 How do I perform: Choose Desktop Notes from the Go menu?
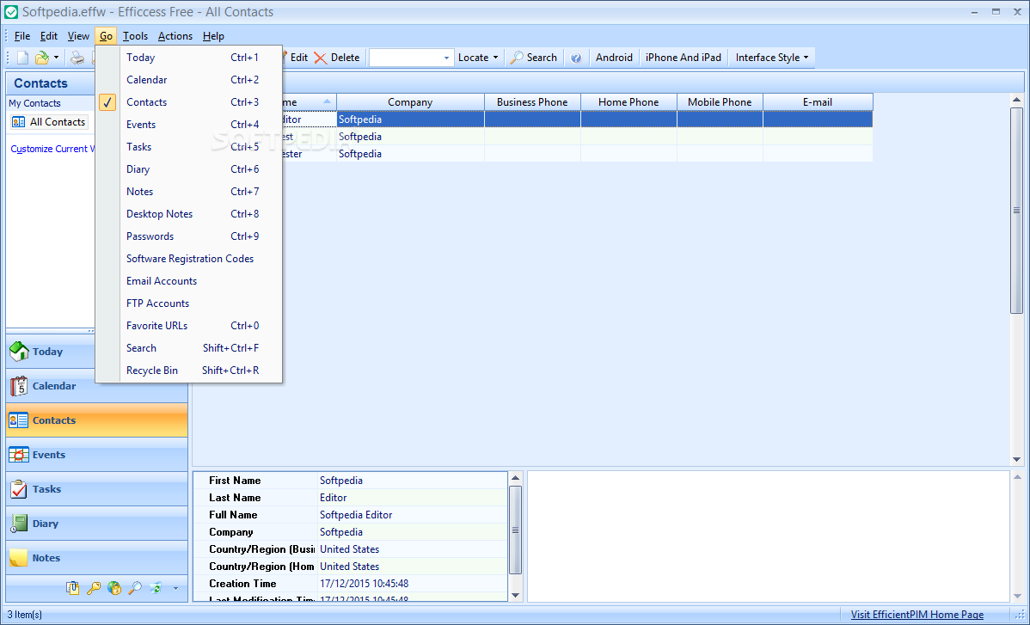click(x=189, y=214)
